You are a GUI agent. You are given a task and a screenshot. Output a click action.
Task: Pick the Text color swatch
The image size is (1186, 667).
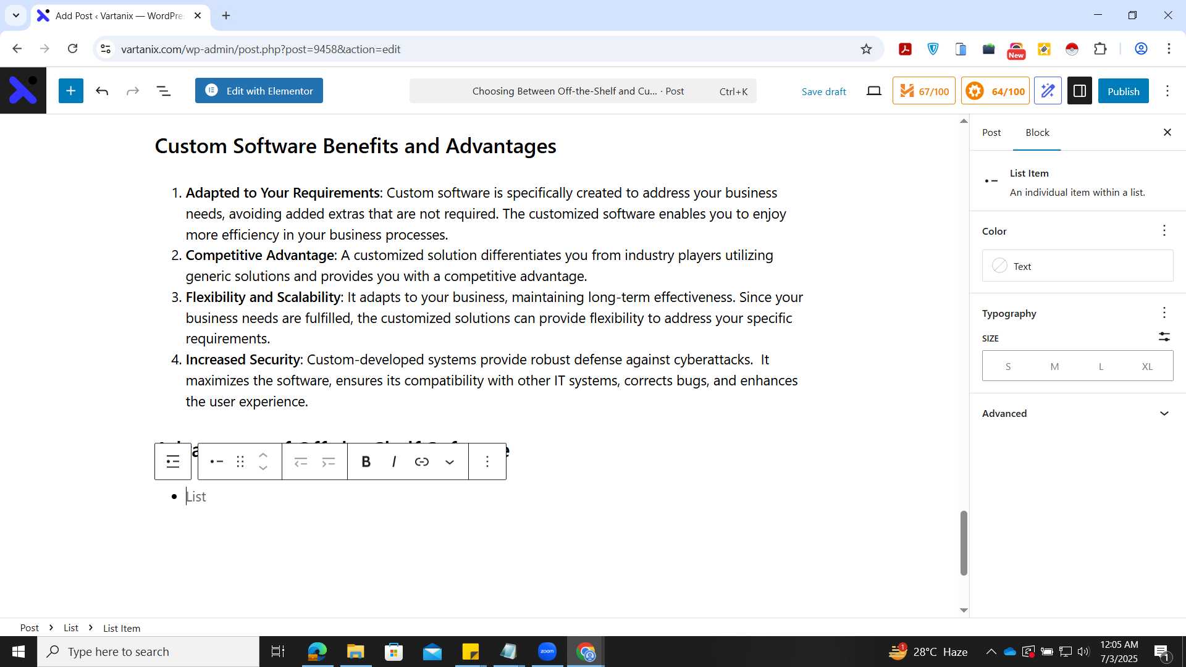click(x=1077, y=266)
